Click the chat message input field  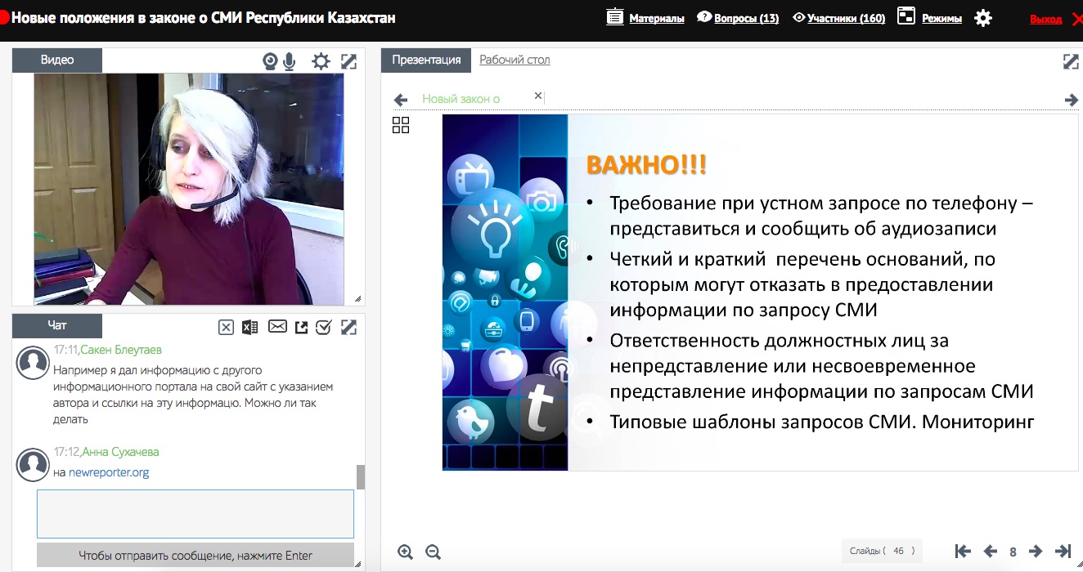coord(195,513)
